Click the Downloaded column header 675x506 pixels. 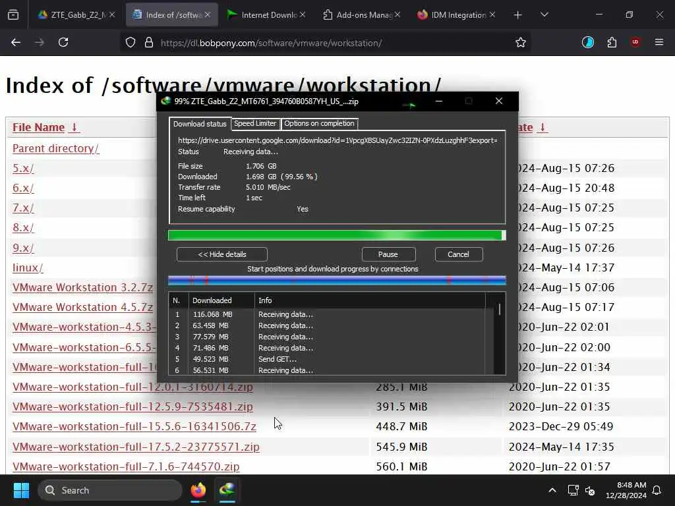(221, 300)
